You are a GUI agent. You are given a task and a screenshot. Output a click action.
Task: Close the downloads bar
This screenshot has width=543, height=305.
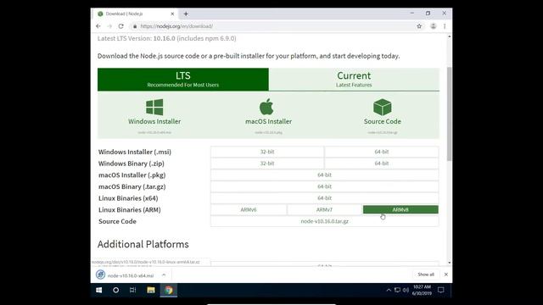(446, 274)
